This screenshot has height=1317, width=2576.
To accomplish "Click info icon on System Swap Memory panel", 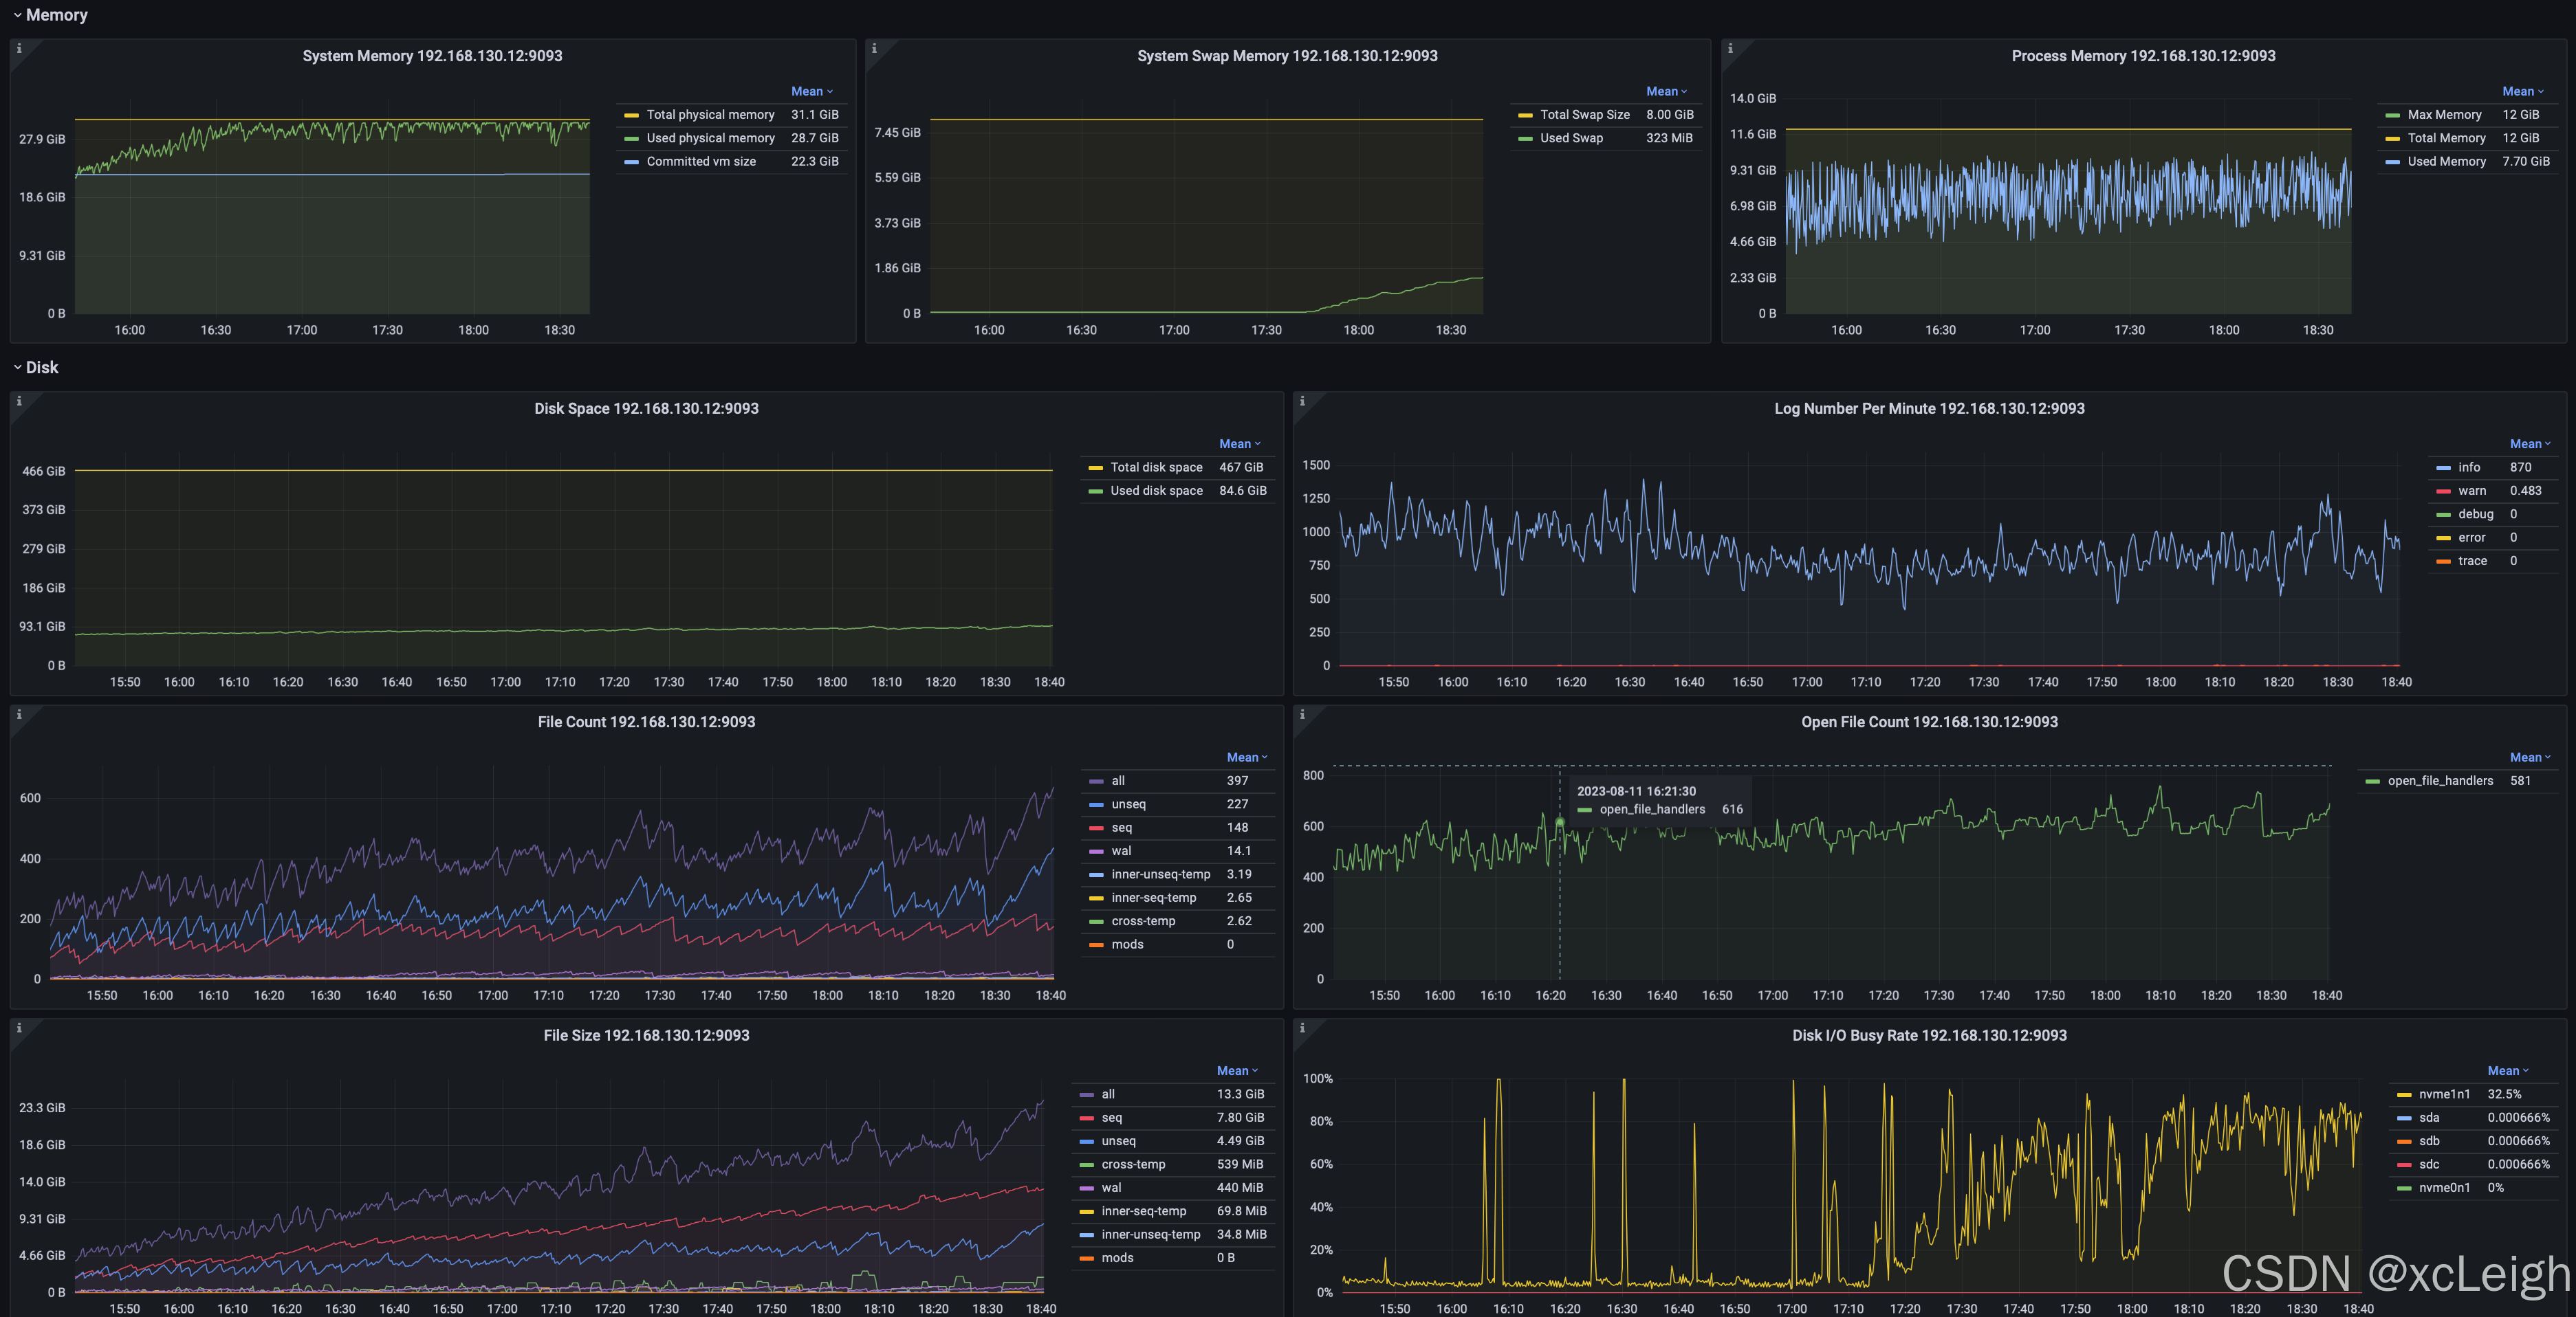I will [874, 48].
